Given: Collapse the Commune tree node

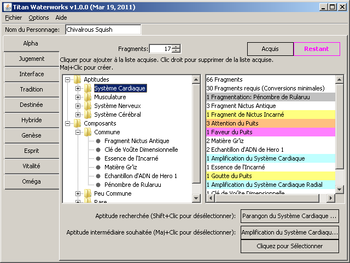Looking at the screenshot, I should [78, 132].
